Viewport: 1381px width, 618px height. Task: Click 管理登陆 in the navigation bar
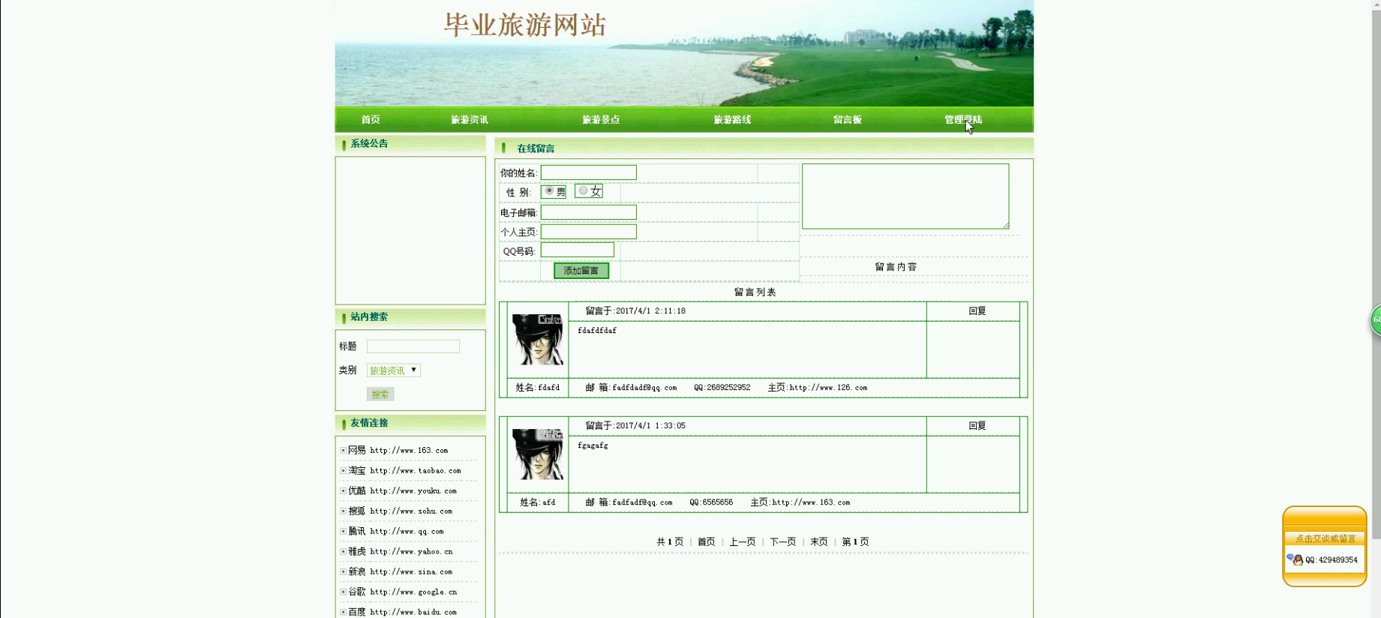tap(963, 120)
